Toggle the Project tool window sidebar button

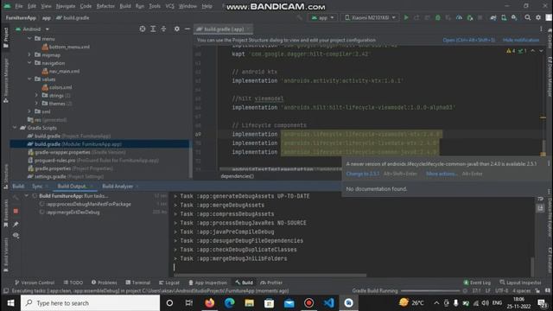point(6,37)
